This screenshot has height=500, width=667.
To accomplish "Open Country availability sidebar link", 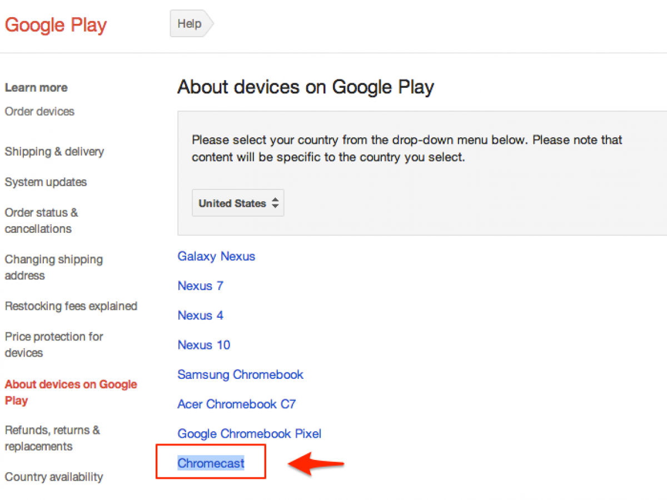I will [54, 477].
